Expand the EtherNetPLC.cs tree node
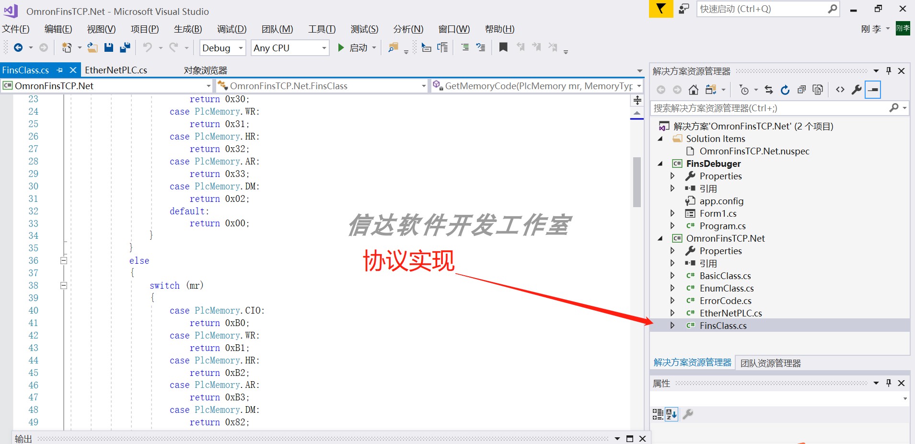915x444 pixels. click(672, 313)
